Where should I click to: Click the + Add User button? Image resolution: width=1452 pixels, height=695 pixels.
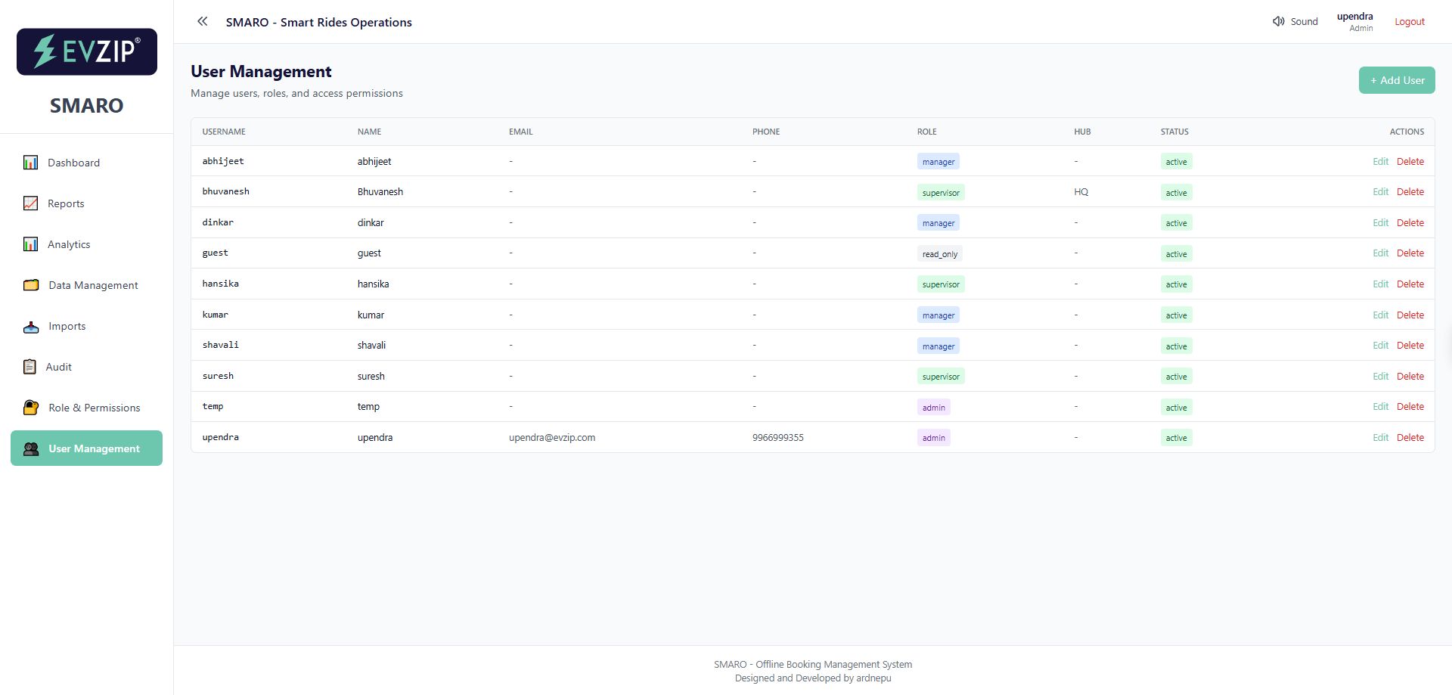(x=1396, y=79)
